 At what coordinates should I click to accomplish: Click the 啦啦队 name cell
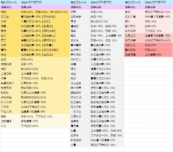(10, 93)
